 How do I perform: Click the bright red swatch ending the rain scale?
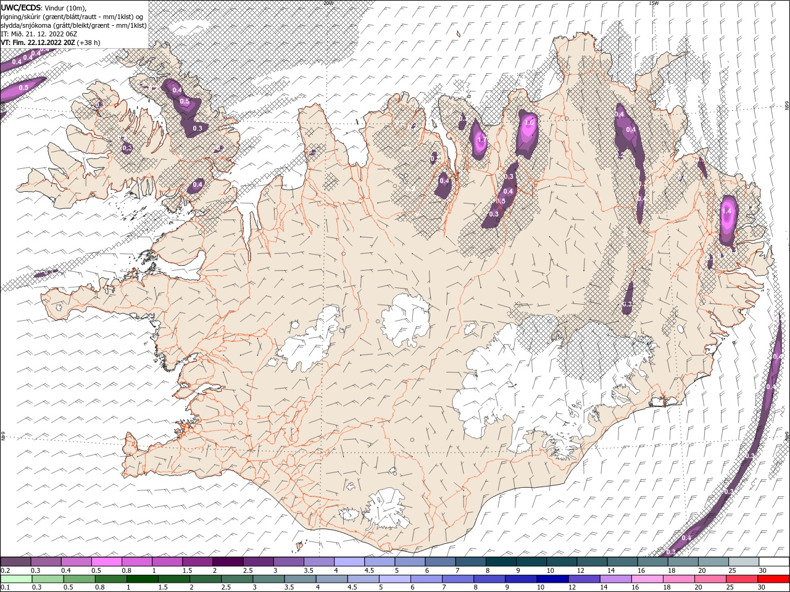point(773,579)
